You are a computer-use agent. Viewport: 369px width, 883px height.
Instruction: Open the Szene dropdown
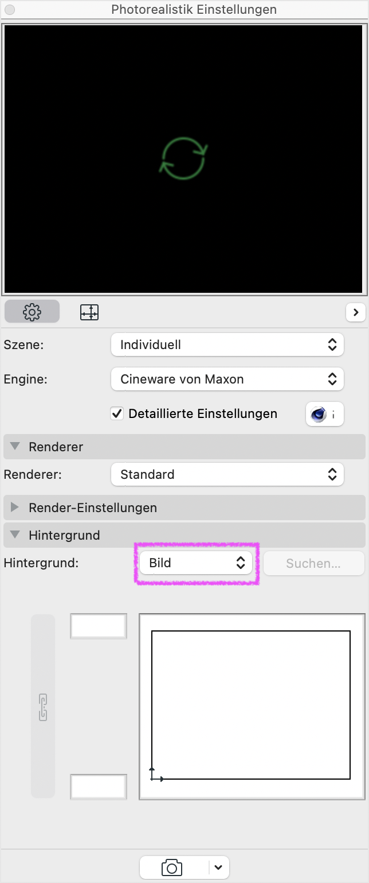point(227,344)
